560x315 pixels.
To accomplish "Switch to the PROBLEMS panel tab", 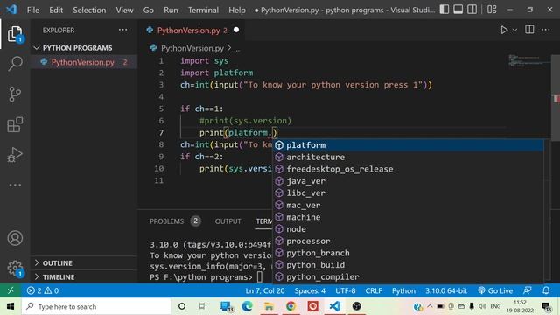I will pos(166,221).
